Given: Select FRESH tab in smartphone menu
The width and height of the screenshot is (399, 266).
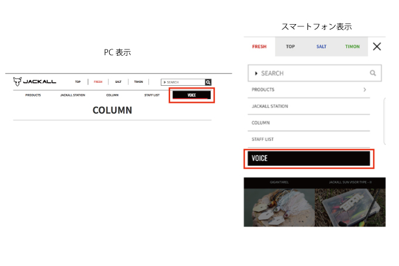Looking at the screenshot, I should pos(259,46).
